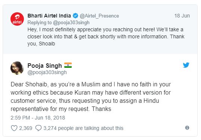Viewport: 201px width, 140px height.
Task: Open Pooja Singh's profile photo
Action: (x=17, y=68)
